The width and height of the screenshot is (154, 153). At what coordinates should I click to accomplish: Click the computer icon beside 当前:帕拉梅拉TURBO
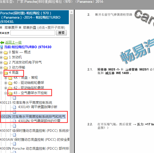(2, 47)
